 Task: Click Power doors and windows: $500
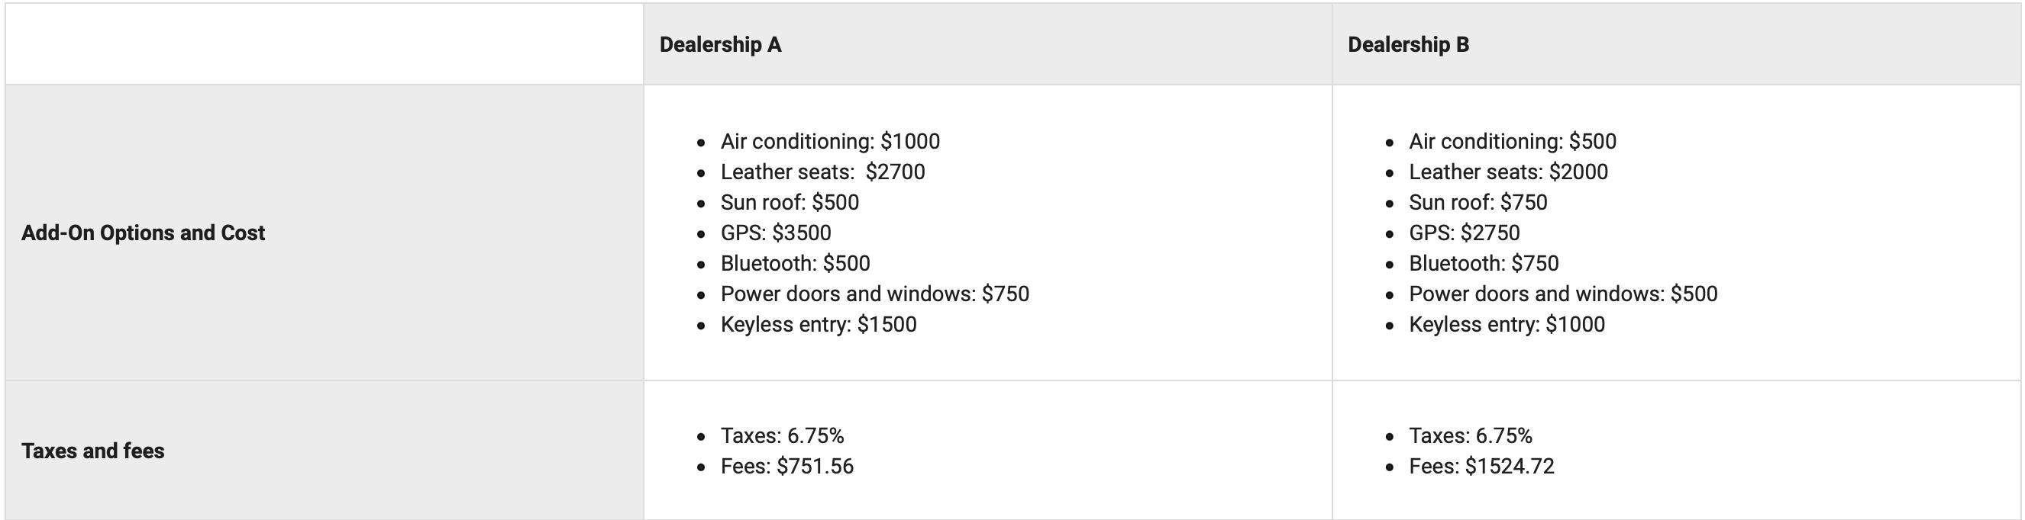pyautogui.click(x=1563, y=294)
